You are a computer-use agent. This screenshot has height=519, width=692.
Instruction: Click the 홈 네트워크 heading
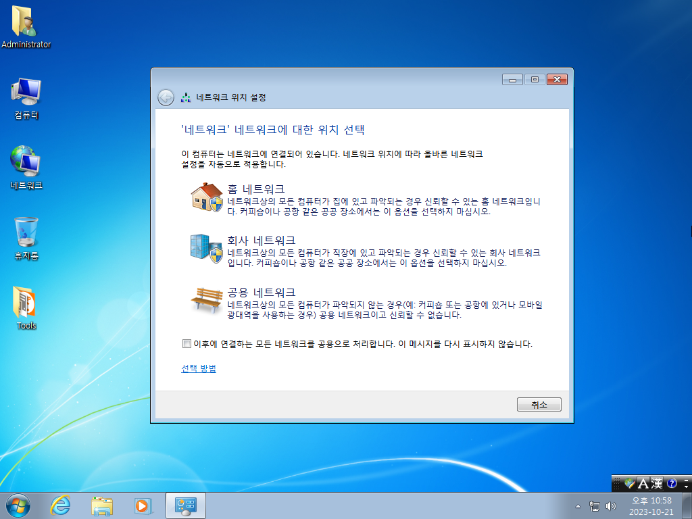pyautogui.click(x=256, y=189)
